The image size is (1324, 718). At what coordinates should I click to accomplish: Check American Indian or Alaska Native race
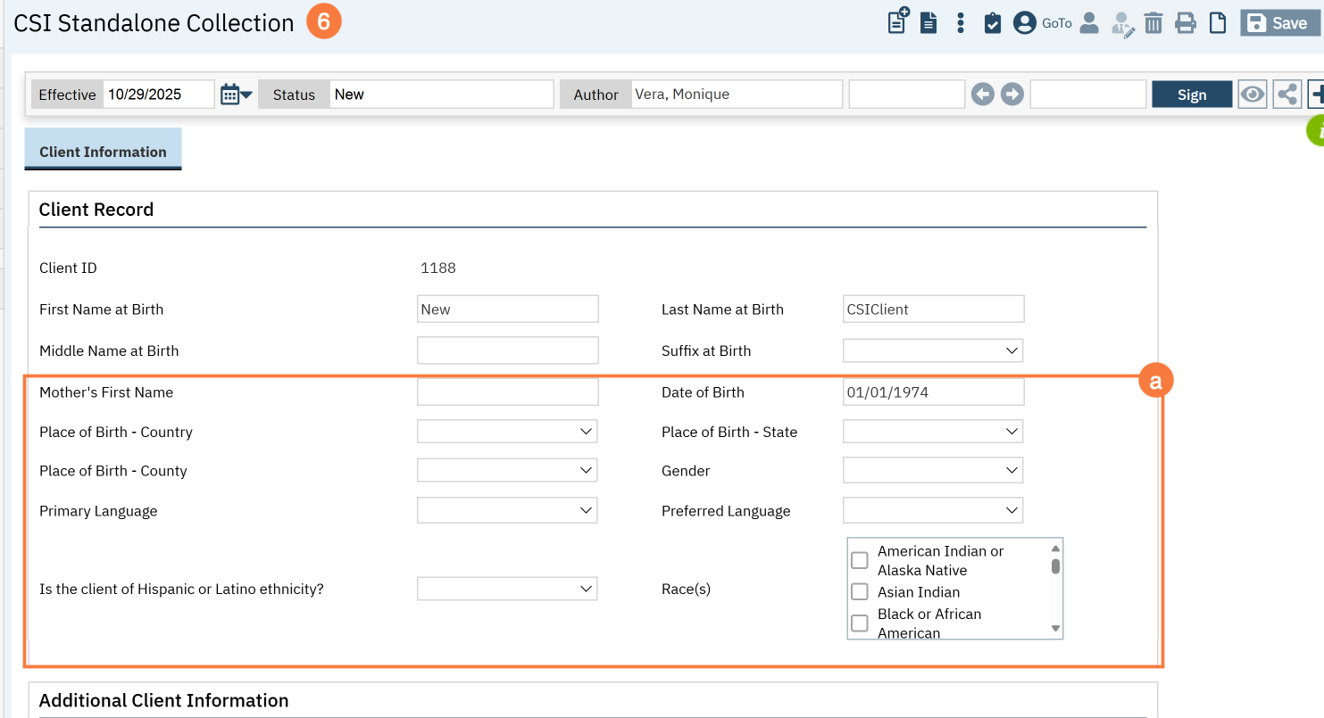click(x=860, y=560)
